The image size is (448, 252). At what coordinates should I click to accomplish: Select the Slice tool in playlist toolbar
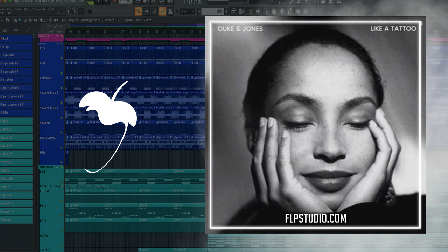(40, 20)
